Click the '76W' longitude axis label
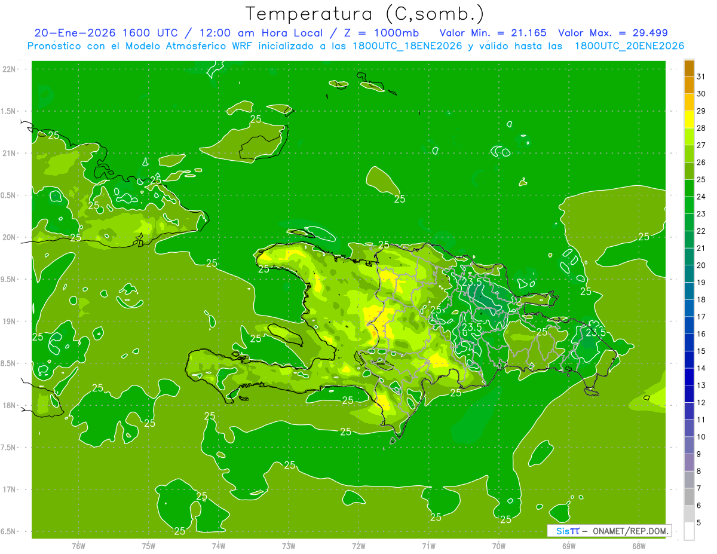 point(78,546)
